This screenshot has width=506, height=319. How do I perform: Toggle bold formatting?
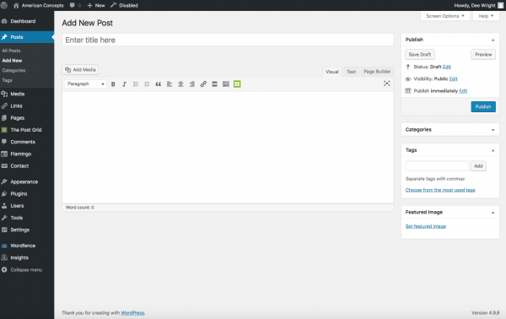[x=113, y=84]
